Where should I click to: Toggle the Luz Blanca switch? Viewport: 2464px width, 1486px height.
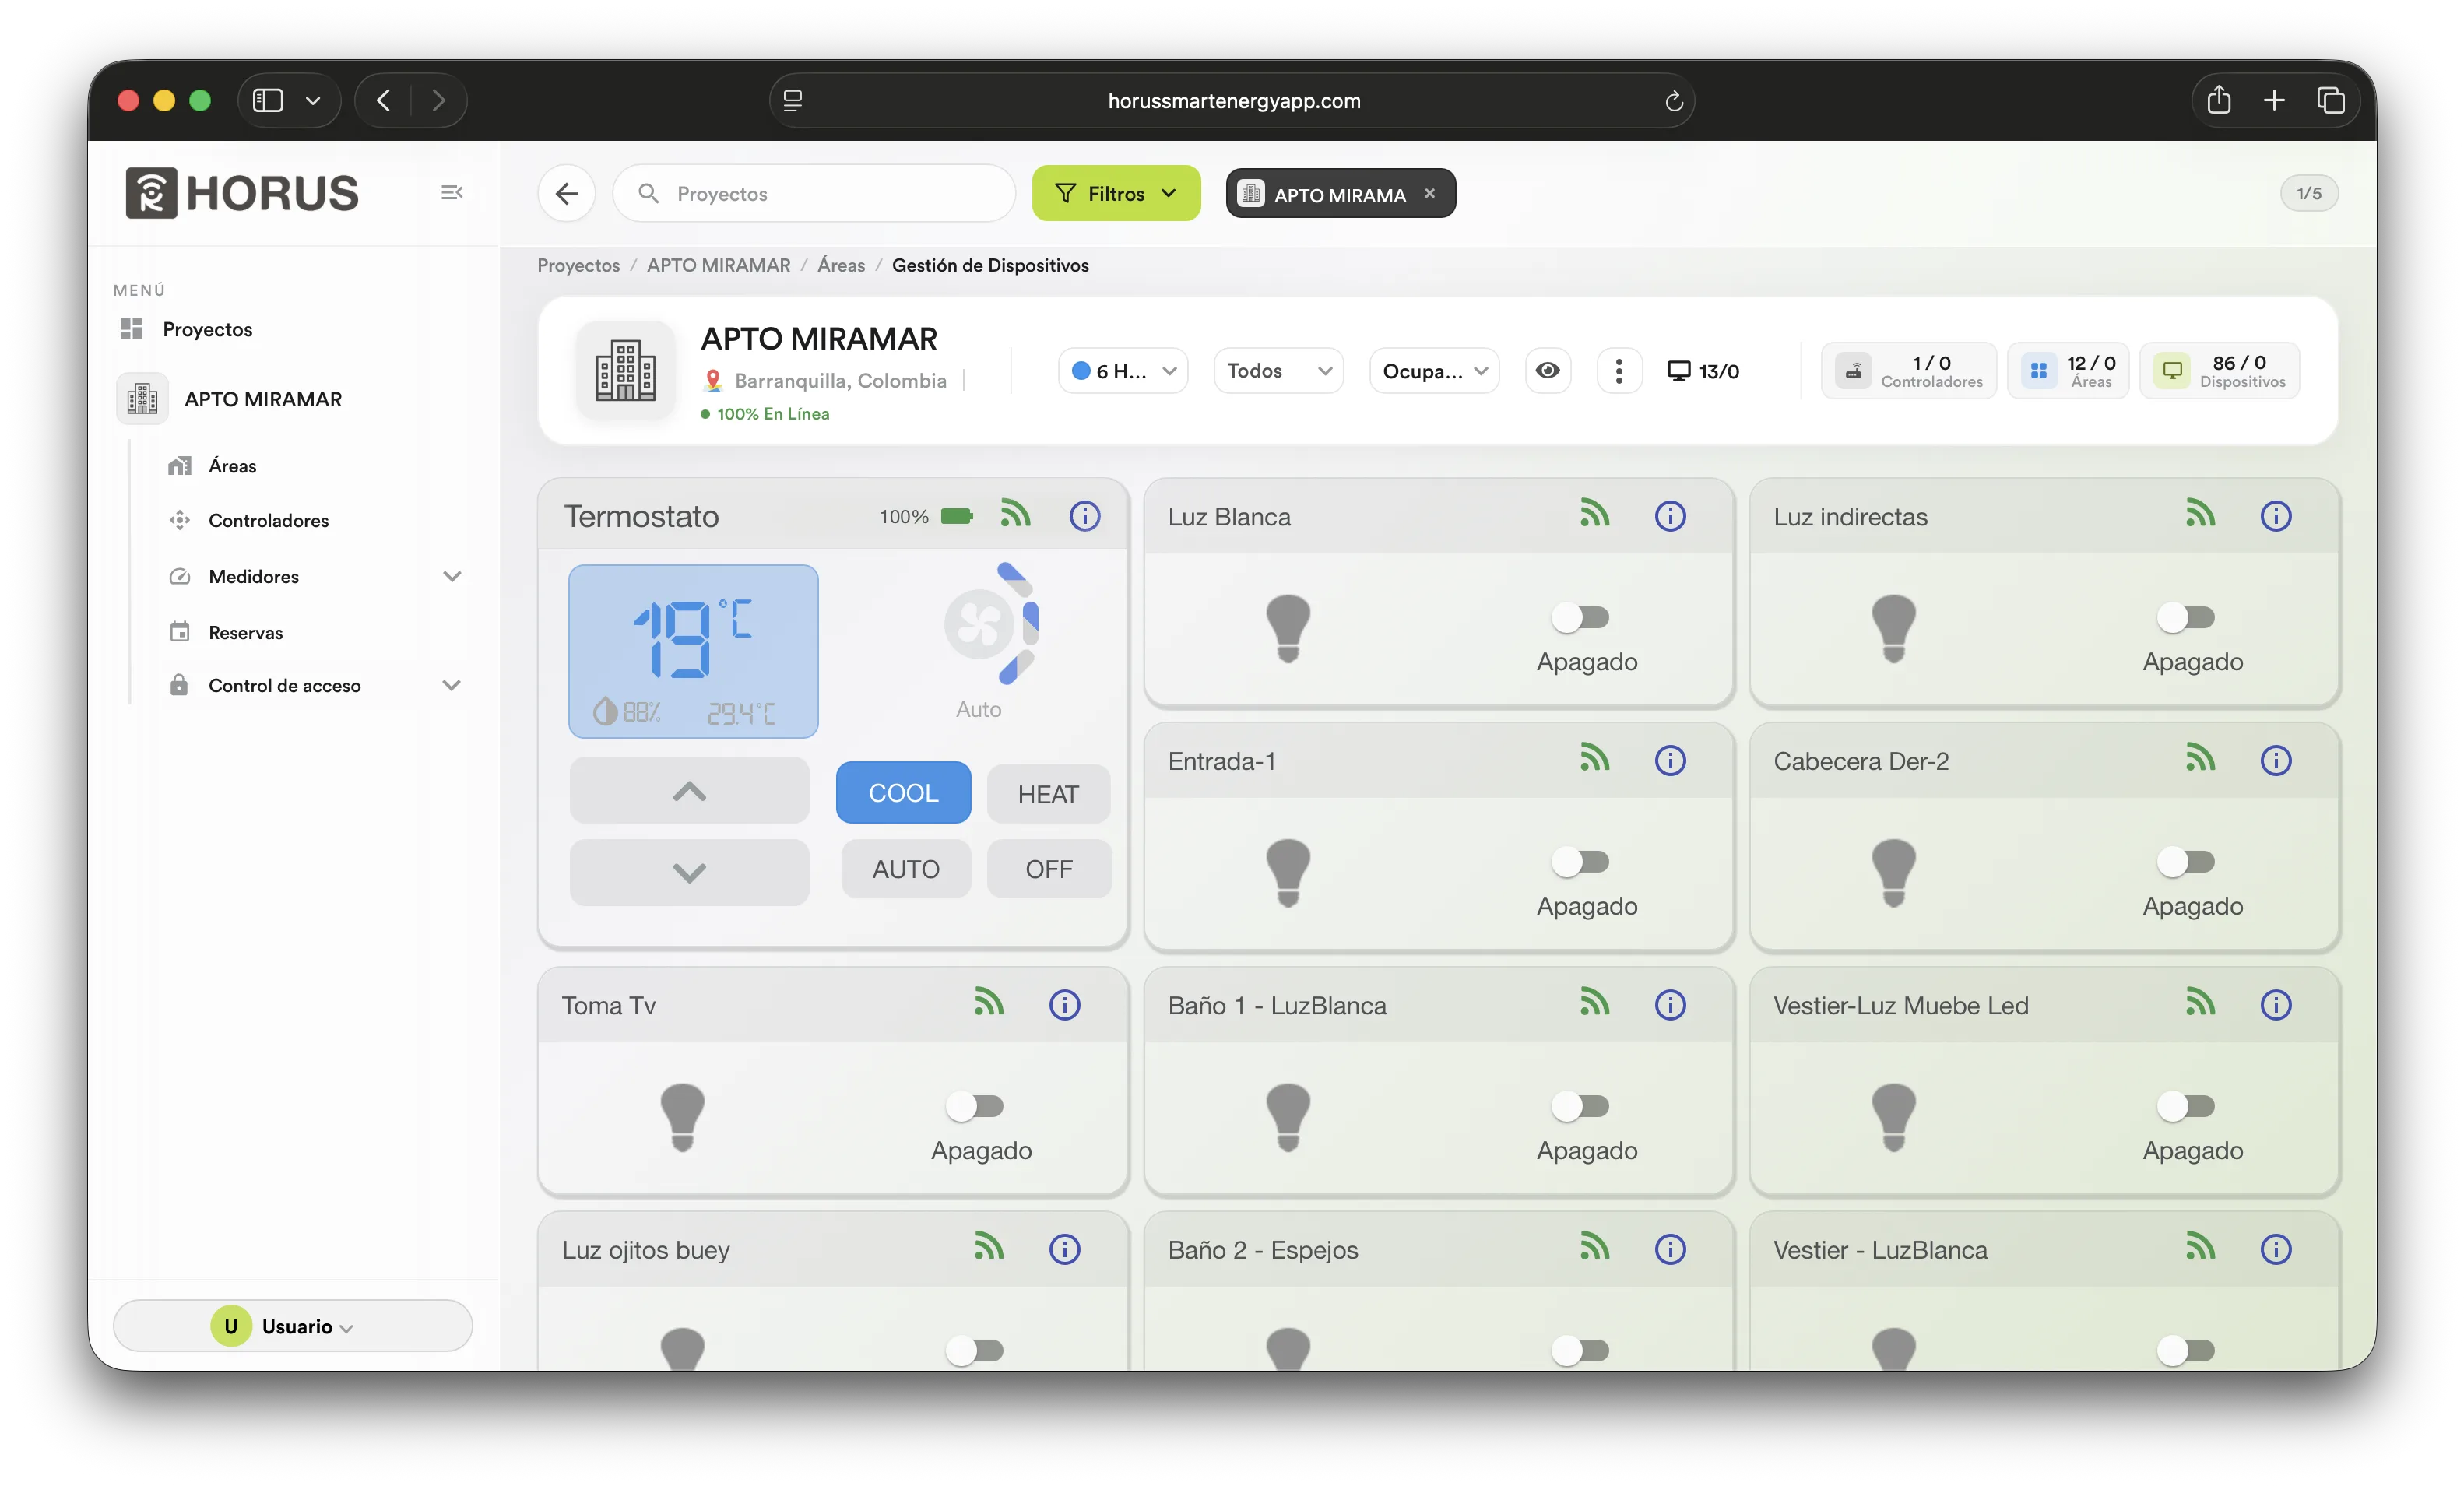coord(1580,617)
